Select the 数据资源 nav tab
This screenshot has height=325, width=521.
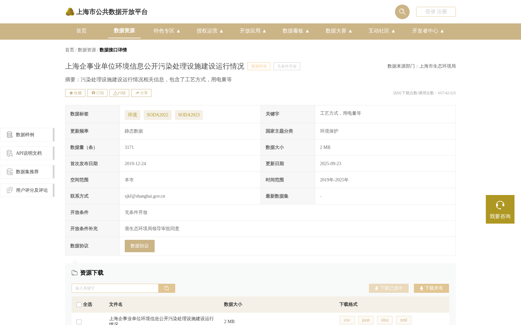[124, 31]
